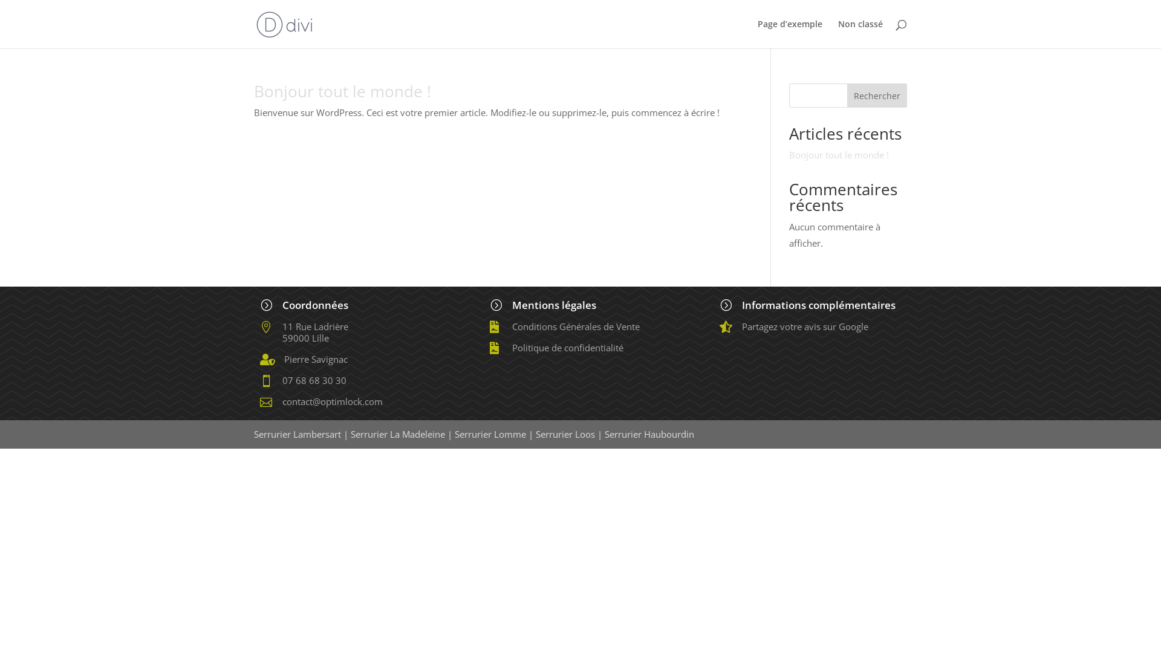Click the person icon beside Pierre Savignac

pos(267,360)
